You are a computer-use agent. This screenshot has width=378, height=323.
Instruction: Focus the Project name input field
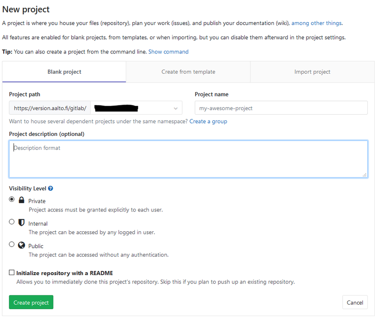(x=281, y=108)
